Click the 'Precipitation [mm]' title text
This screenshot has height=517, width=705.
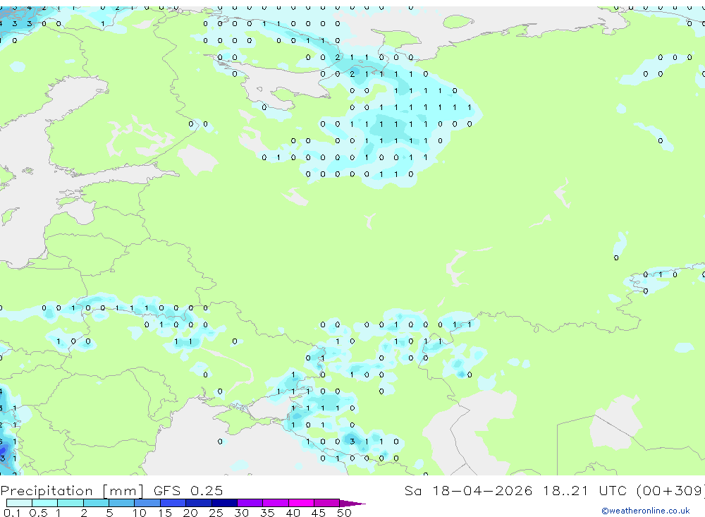72,490
